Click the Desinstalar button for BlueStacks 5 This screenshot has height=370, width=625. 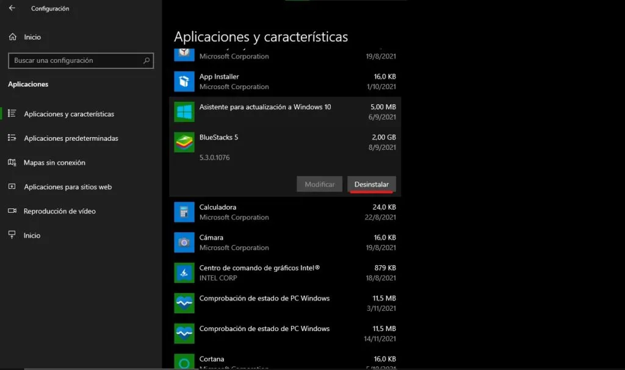[371, 183]
